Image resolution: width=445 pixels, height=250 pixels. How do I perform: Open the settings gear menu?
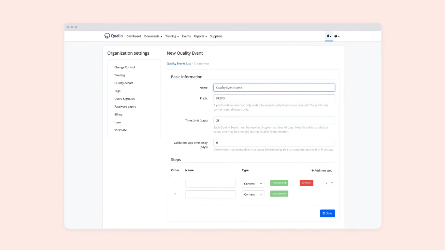pyautogui.click(x=329, y=36)
